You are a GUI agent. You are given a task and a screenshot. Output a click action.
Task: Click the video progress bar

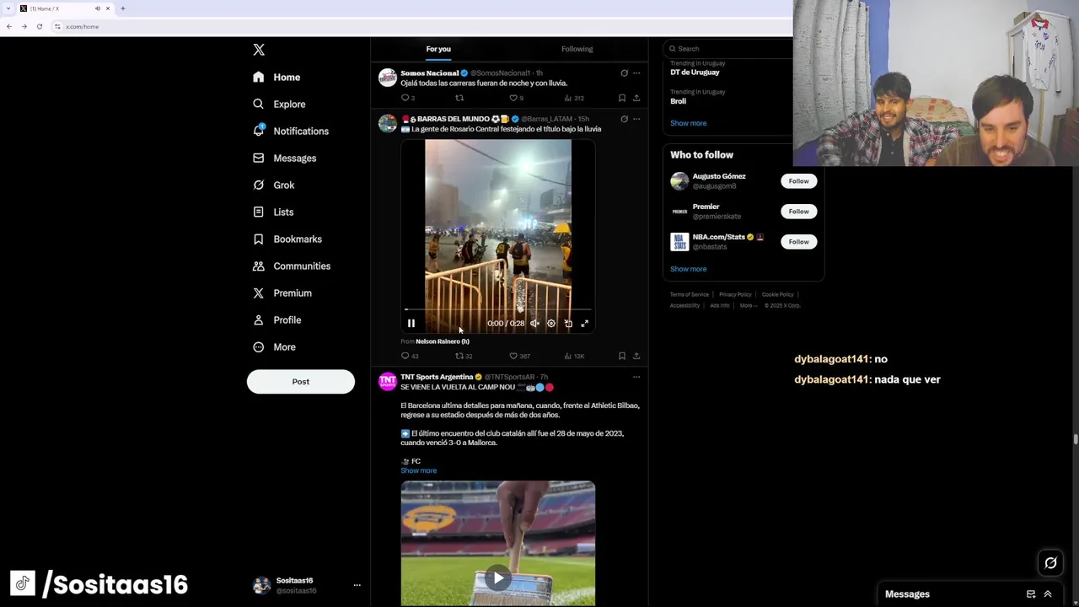click(497, 310)
